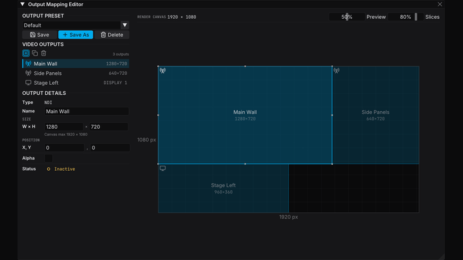Image resolution: width=463 pixels, height=260 pixels.
Task: Click the Preview label
Action: click(376, 17)
